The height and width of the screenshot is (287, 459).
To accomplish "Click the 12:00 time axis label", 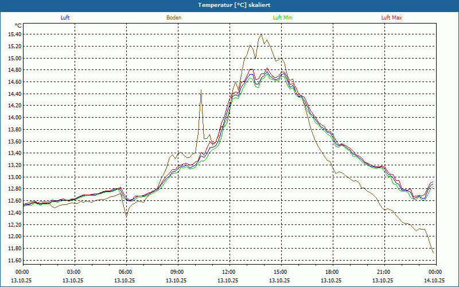I will [229, 272].
